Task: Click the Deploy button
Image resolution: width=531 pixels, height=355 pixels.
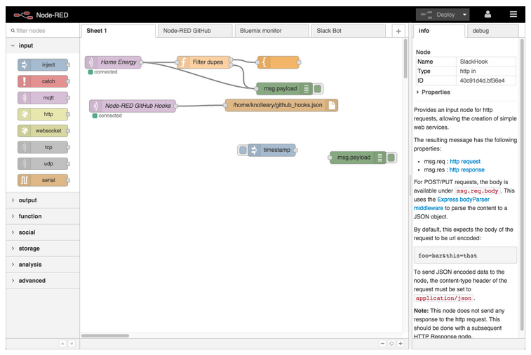Action: coord(438,15)
